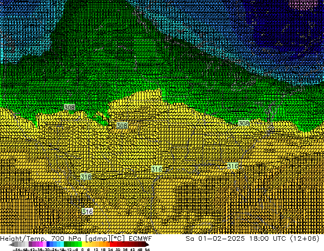Select the cyan legend swatch near -18

pyautogui.click(x=62, y=244)
